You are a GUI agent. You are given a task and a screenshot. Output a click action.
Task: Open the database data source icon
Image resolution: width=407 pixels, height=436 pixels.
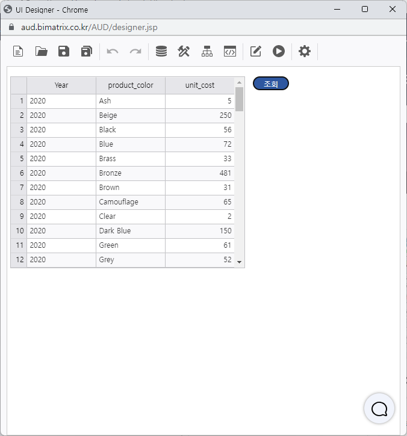click(161, 51)
